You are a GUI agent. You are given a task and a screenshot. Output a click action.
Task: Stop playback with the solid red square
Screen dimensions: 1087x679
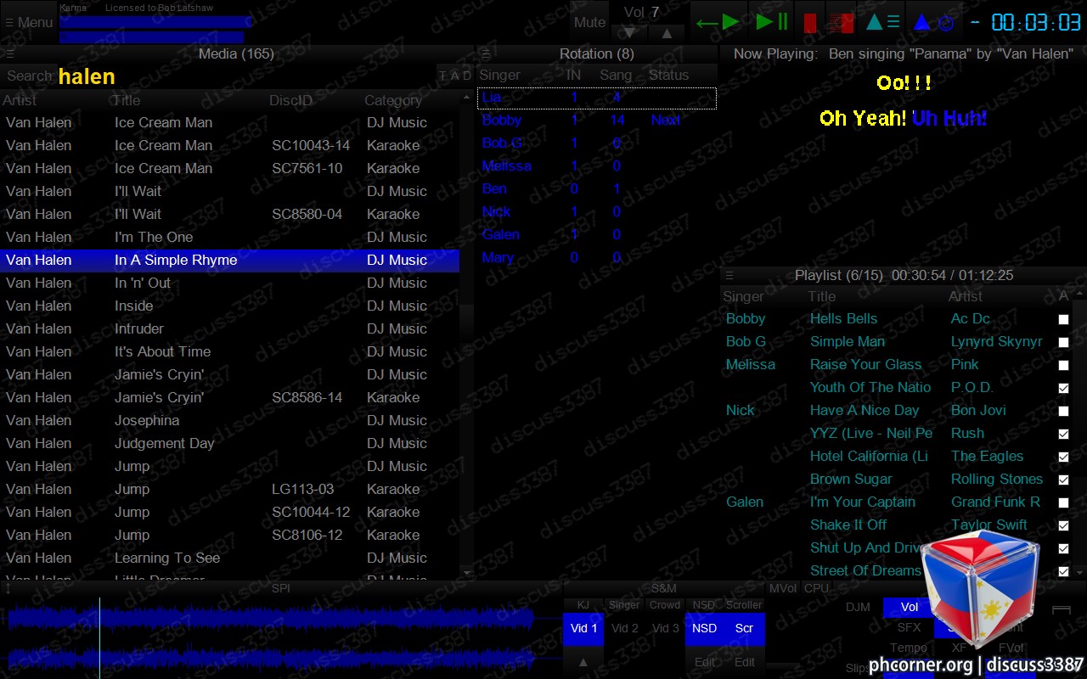tap(810, 23)
